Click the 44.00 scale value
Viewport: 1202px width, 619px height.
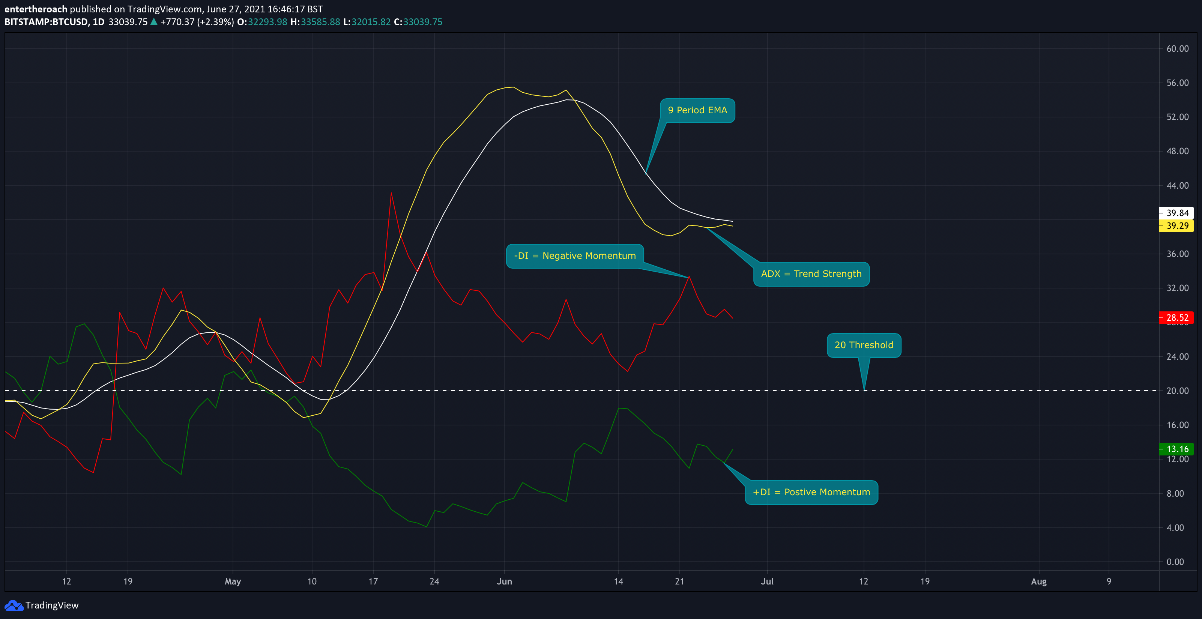click(1177, 186)
